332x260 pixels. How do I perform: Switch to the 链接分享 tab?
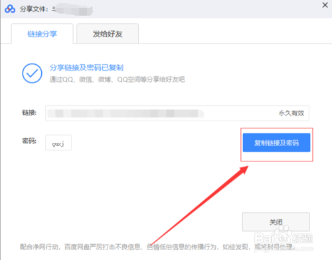(x=42, y=34)
